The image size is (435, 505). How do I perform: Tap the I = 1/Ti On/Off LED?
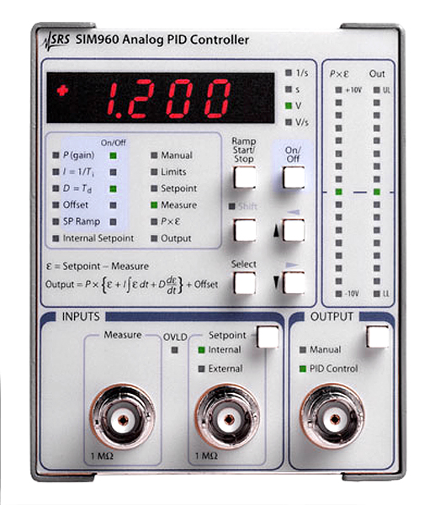113,172
